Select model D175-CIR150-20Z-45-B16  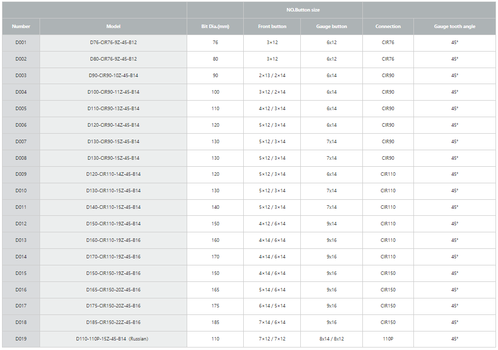[114, 306]
